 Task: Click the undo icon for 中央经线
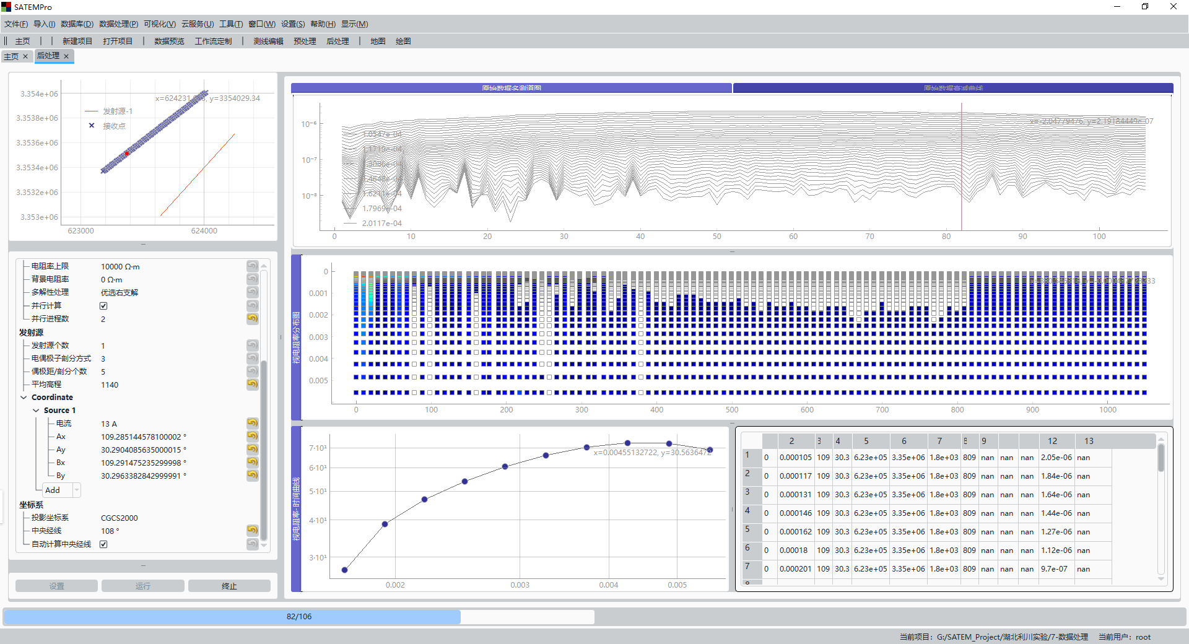(252, 530)
